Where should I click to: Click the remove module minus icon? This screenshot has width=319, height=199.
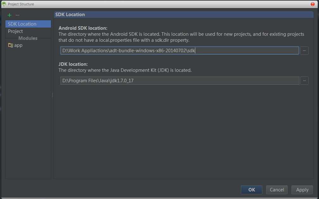click(17, 15)
